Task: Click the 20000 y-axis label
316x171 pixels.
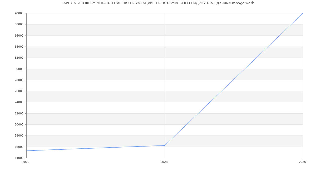Action: click(19, 124)
